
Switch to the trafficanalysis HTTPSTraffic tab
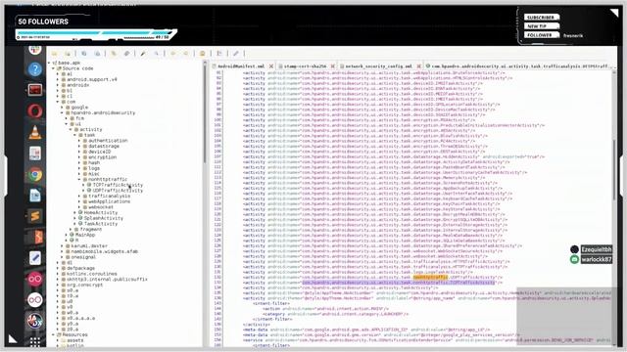(519, 66)
